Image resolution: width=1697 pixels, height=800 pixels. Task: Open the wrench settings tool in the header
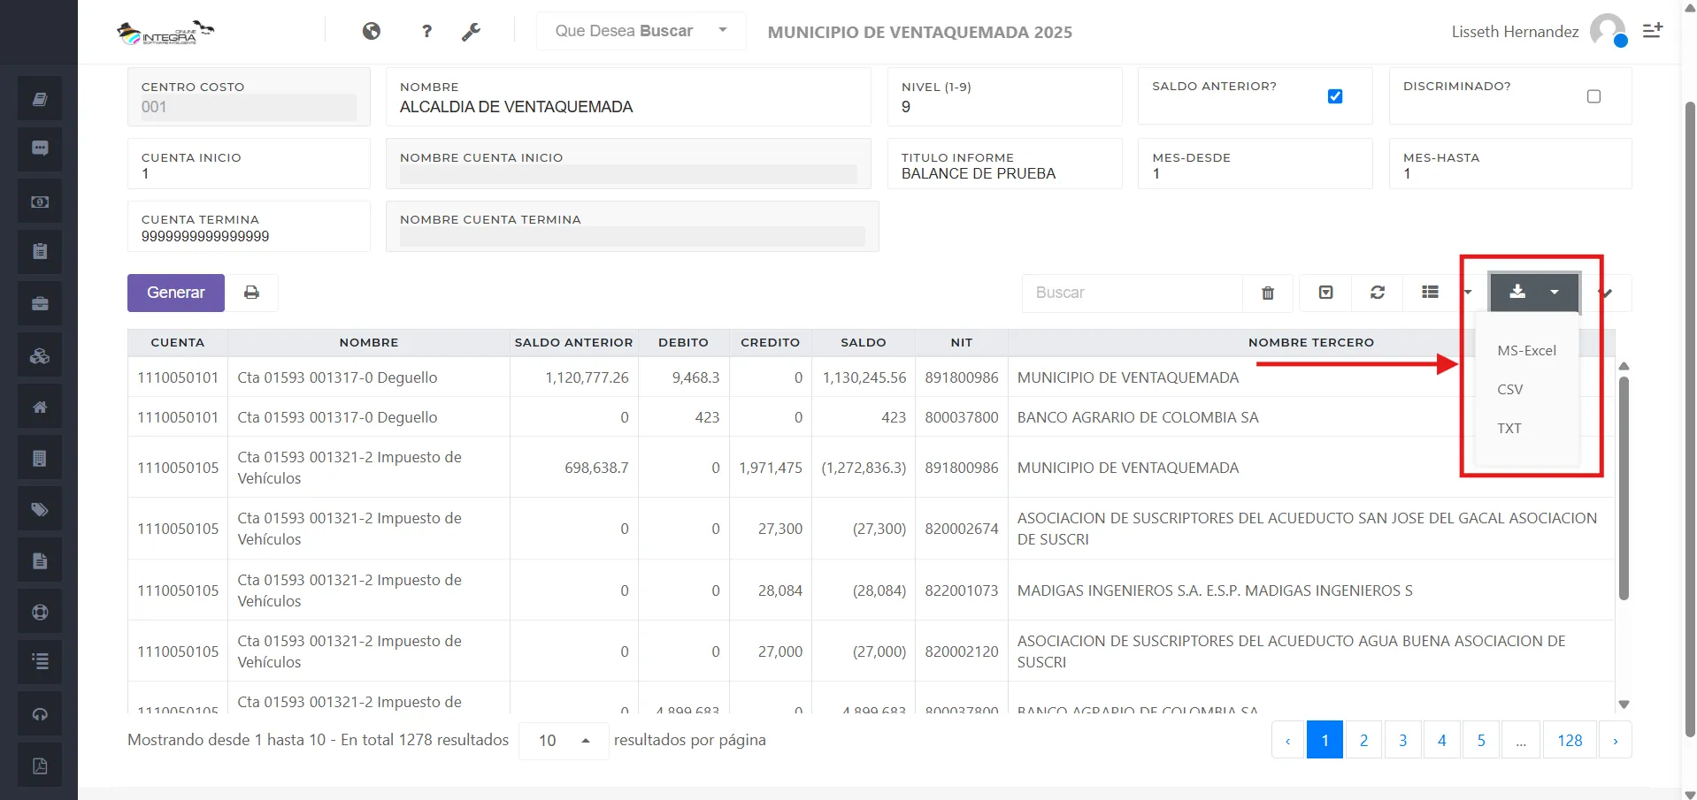click(472, 31)
